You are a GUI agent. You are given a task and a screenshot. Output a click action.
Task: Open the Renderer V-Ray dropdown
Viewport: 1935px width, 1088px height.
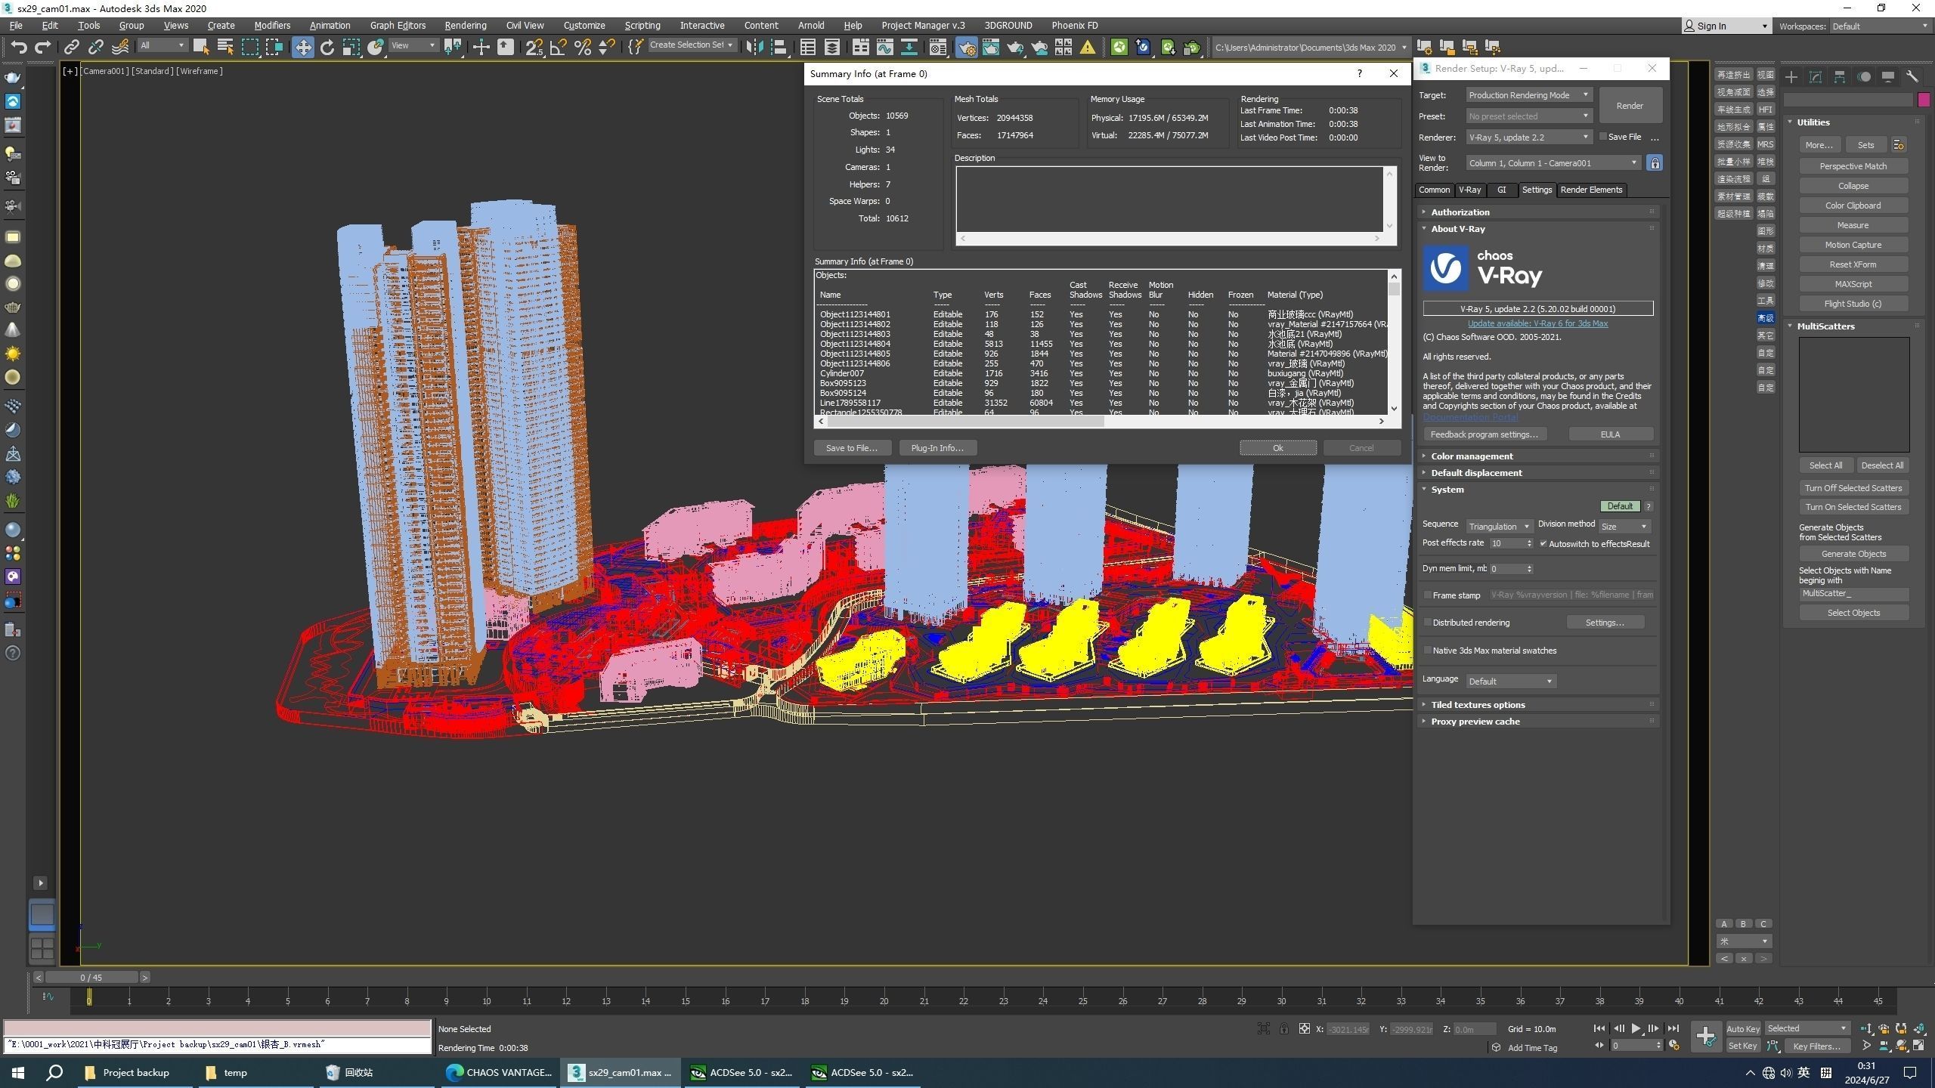click(x=1528, y=138)
